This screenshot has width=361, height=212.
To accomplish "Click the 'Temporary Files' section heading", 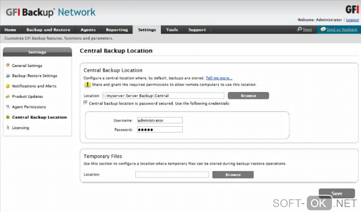I will coord(103,156).
